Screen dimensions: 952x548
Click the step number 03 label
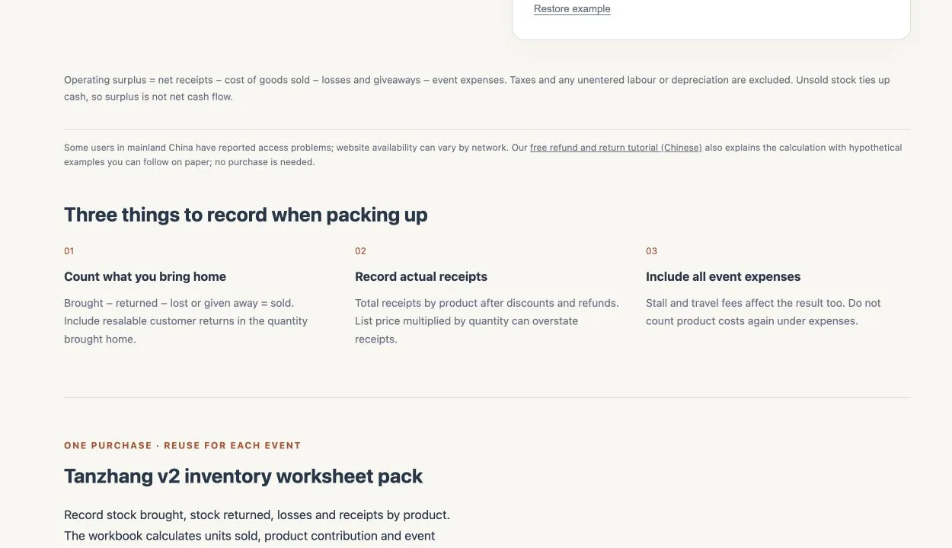651,251
